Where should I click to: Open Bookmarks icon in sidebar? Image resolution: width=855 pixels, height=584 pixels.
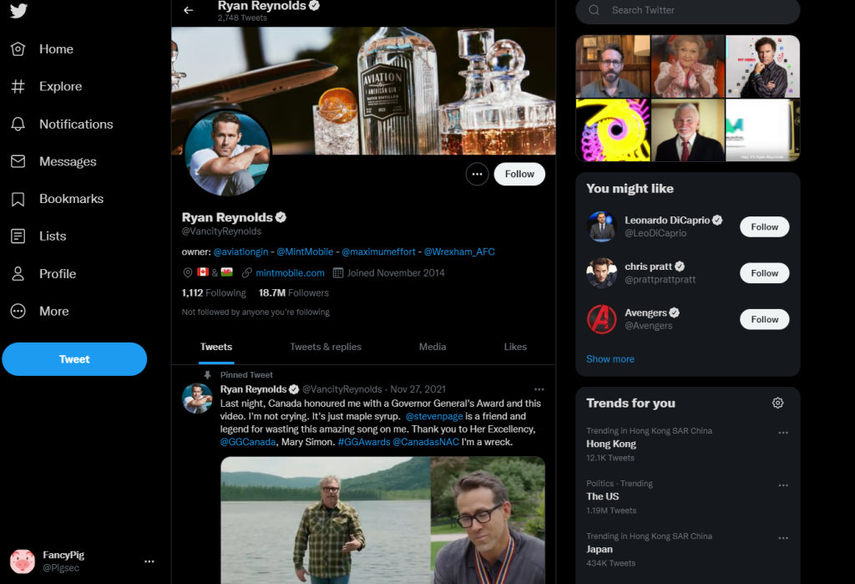(18, 199)
